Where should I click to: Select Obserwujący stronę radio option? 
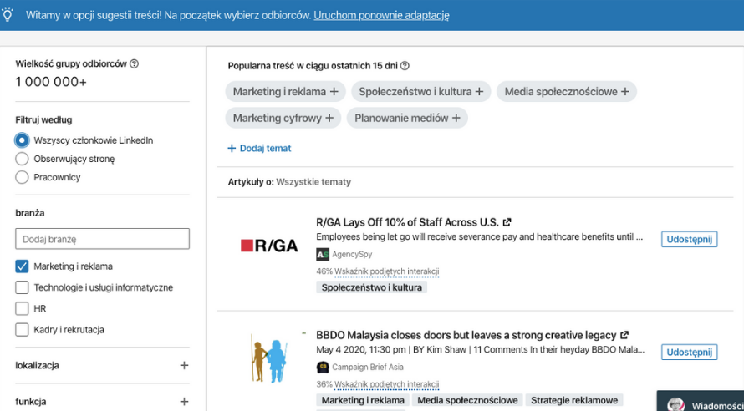pyautogui.click(x=22, y=159)
